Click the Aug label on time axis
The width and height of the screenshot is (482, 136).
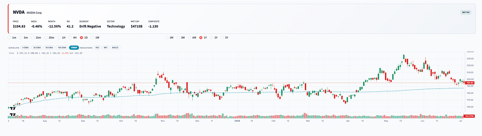point(45,121)
